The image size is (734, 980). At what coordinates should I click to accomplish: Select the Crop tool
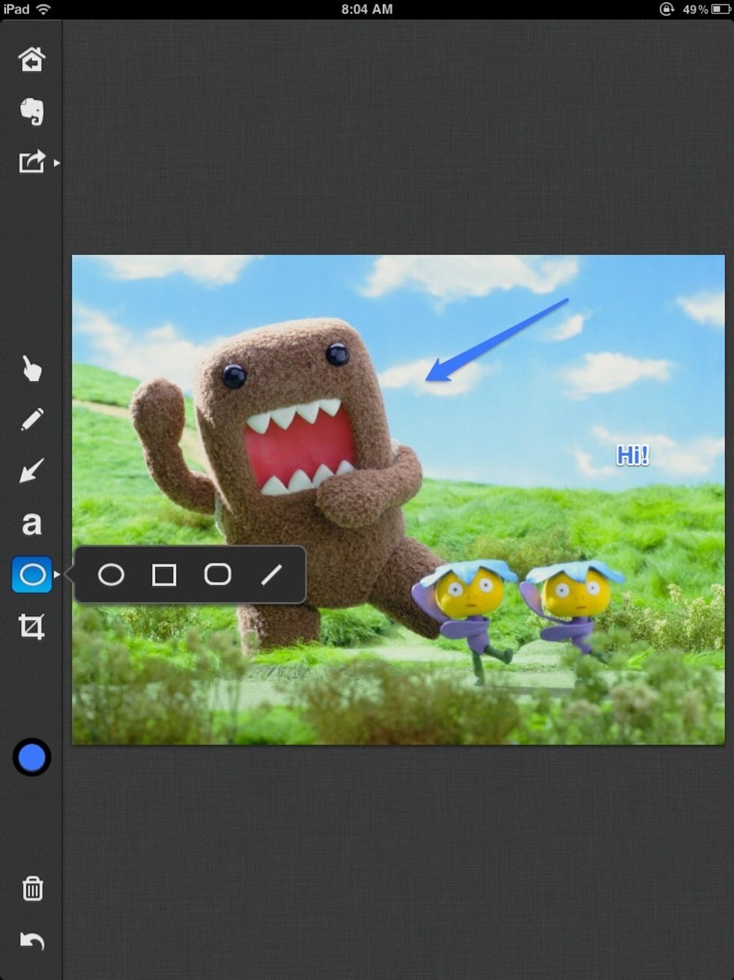point(31,626)
